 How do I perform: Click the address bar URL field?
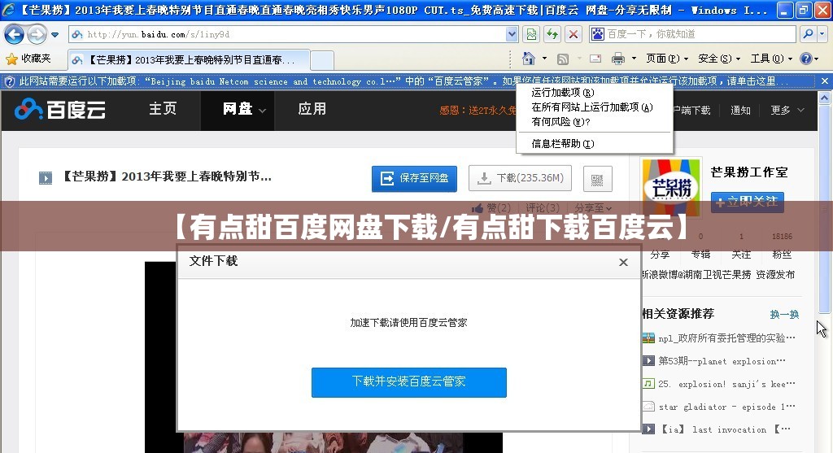(287, 34)
